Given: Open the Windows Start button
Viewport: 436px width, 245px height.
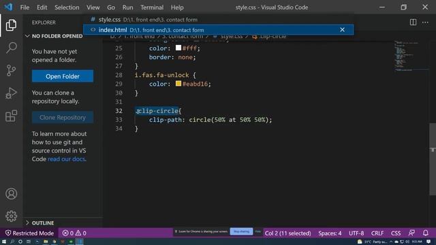Looking at the screenshot, I should coord(4,242).
